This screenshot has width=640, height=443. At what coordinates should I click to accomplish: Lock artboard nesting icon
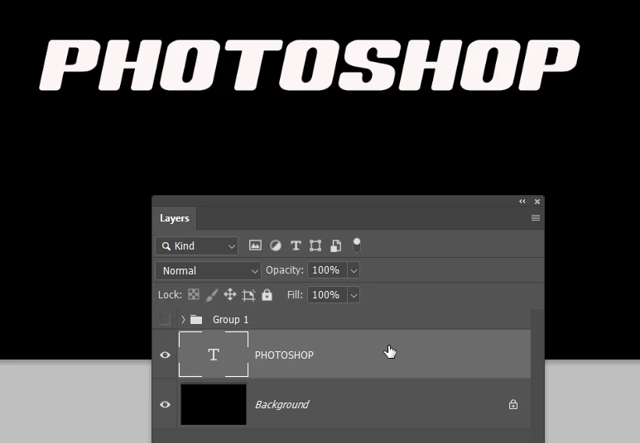tap(248, 295)
